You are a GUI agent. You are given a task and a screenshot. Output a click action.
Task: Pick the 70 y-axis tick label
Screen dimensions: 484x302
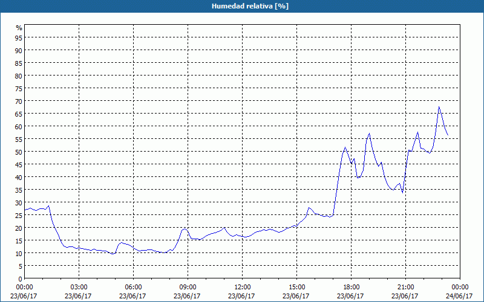tap(19, 101)
